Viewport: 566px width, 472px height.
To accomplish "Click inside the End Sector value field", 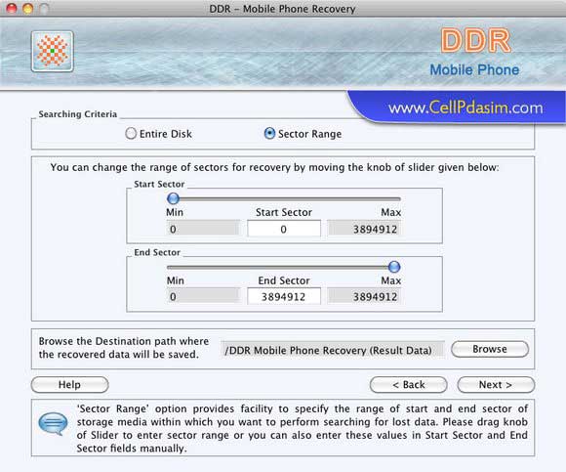I will pos(284,296).
